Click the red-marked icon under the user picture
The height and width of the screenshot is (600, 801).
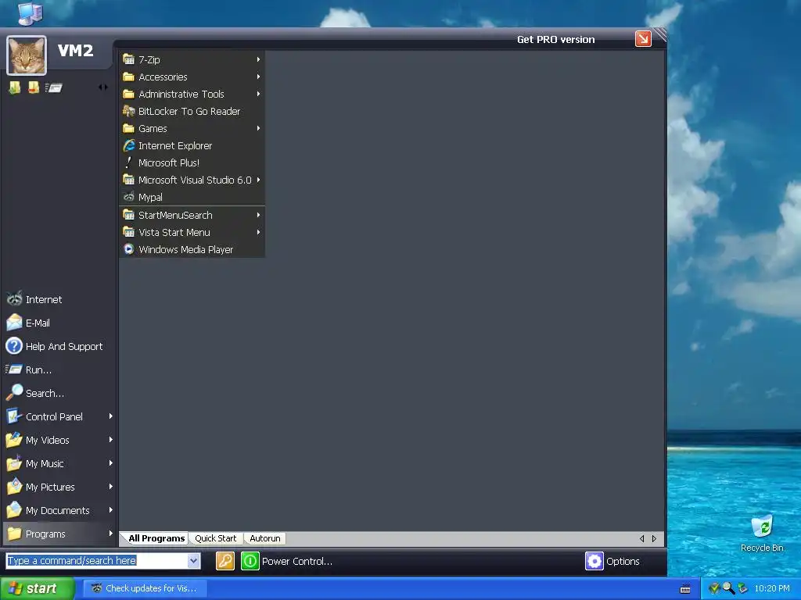click(34, 87)
